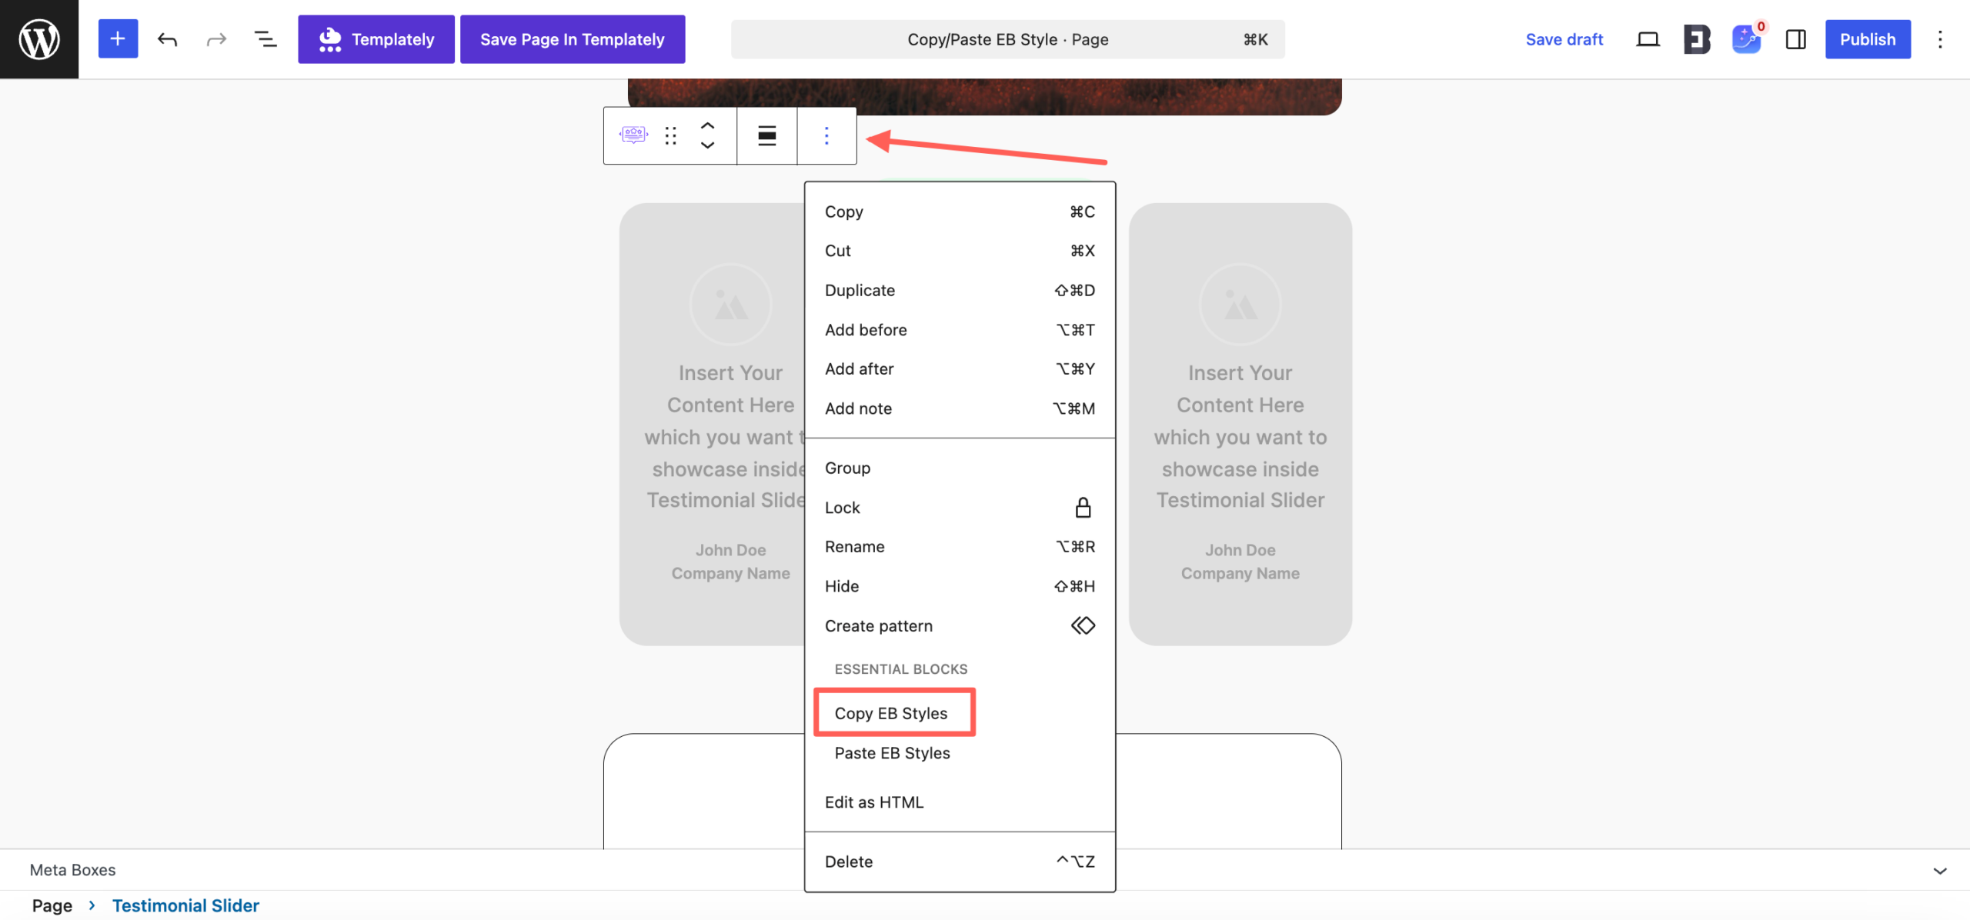Click the left card's John Doe name
This screenshot has height=920, width=1970.
click(x=730, y=550)
